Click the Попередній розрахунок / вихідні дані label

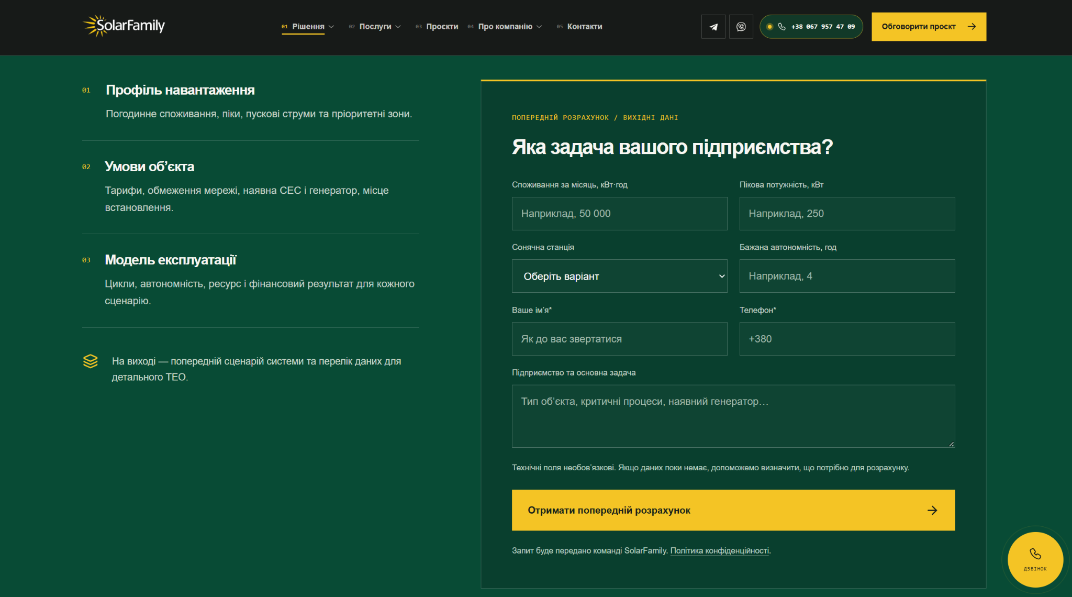pyautogui.click(x=595, y=118)
